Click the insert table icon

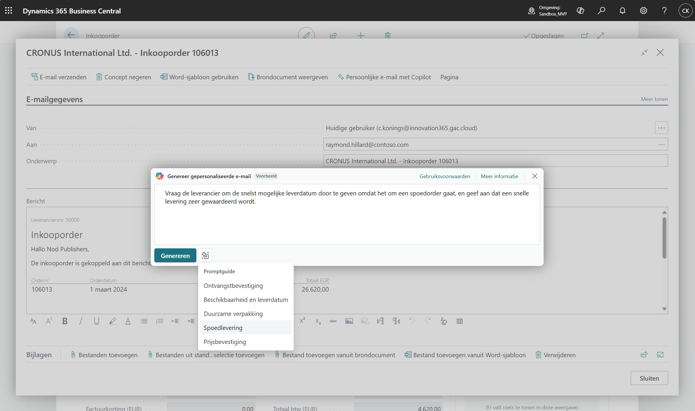(x=459, y=321)
